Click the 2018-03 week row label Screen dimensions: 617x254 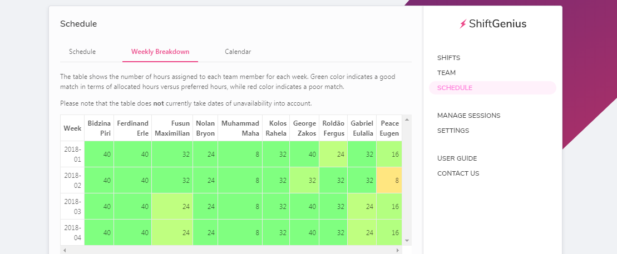(x=72, y=206)
